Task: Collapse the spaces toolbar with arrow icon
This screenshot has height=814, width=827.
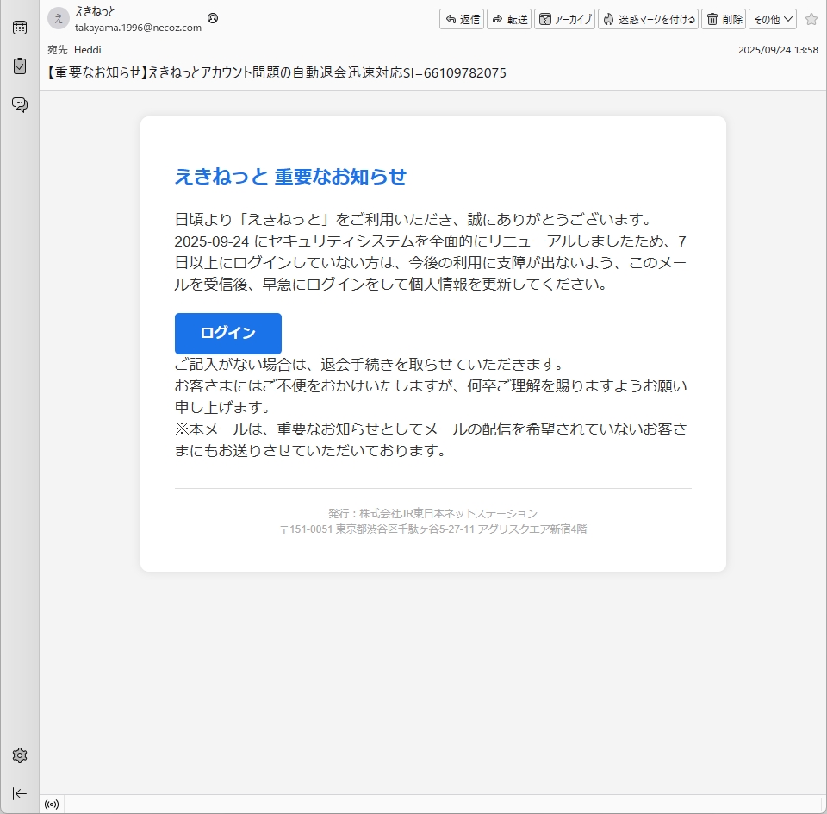Action: coord(19,793)
